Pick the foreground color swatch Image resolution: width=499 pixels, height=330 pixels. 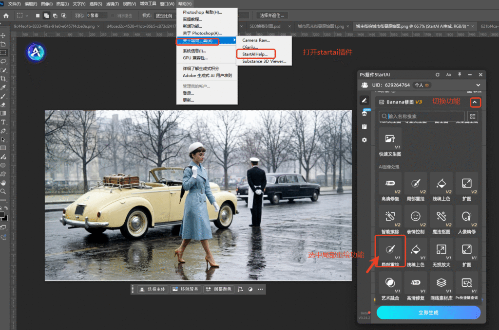click(x=1, y=215)
